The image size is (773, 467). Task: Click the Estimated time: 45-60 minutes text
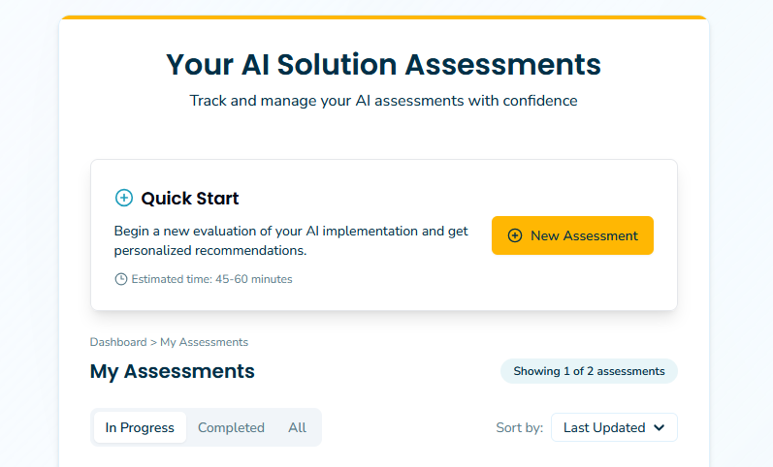point(211,279)
